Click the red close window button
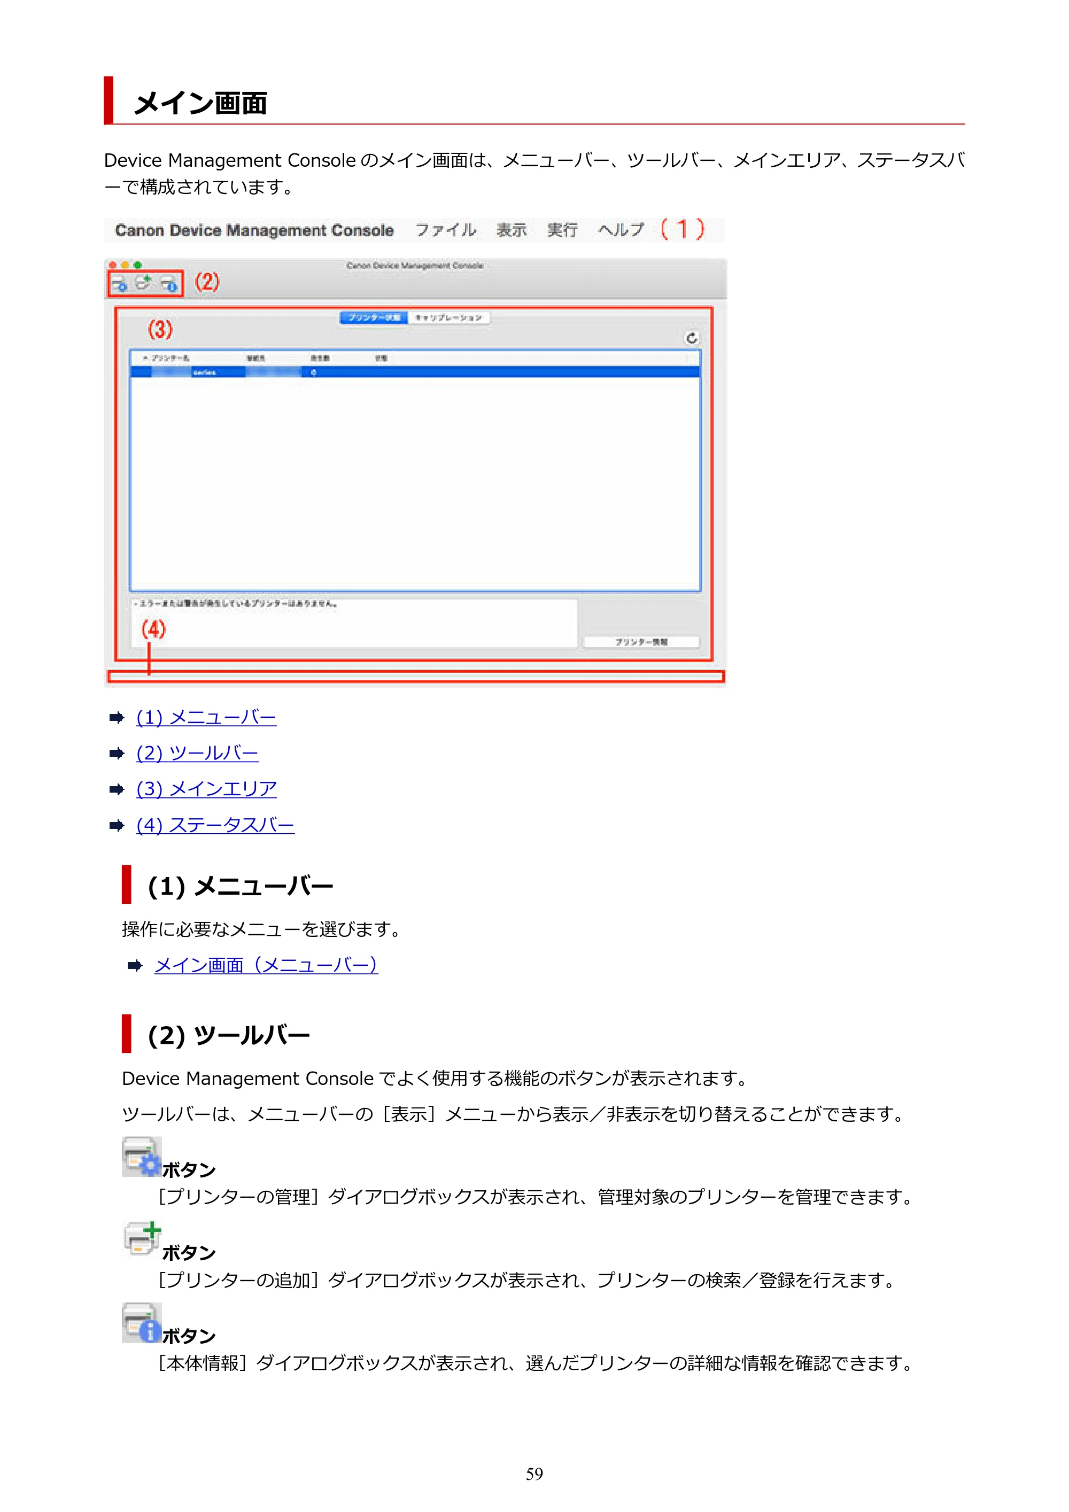 tap(113, 265)
